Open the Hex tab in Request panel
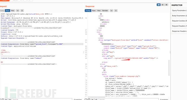 [x=13, y=11]
